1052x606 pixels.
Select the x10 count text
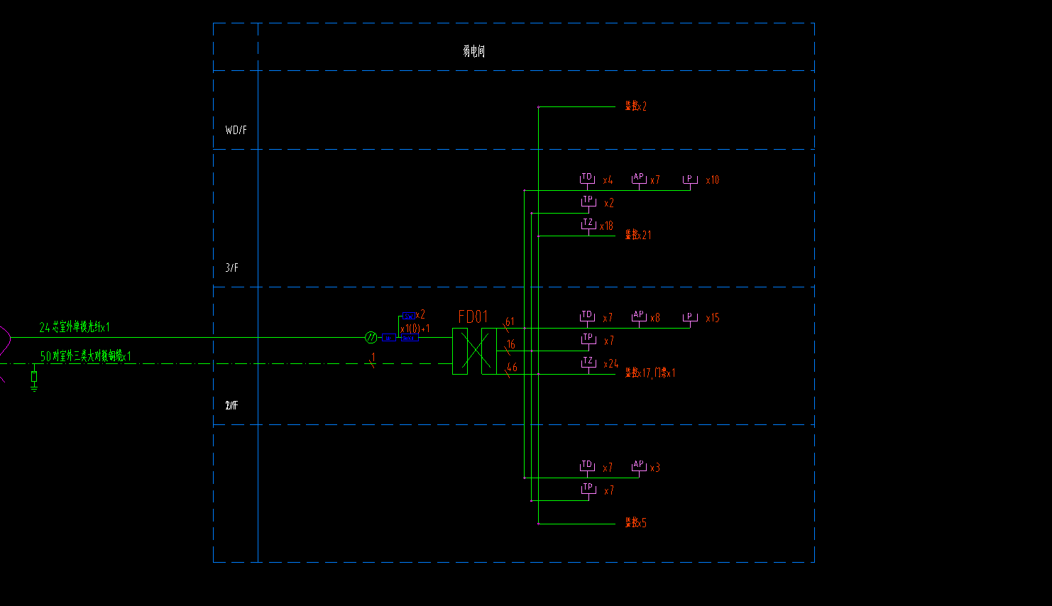click(x=712, y=180)
